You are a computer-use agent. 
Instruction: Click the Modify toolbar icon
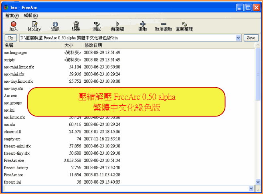pyautogui.click(x=34, y=25)
